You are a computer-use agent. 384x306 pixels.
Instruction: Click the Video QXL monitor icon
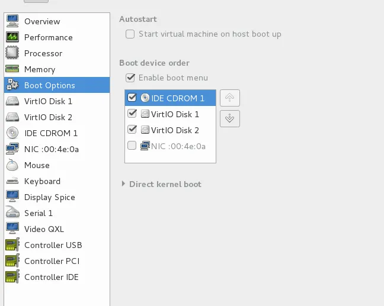pyautogui.click(x=12, y=229)
